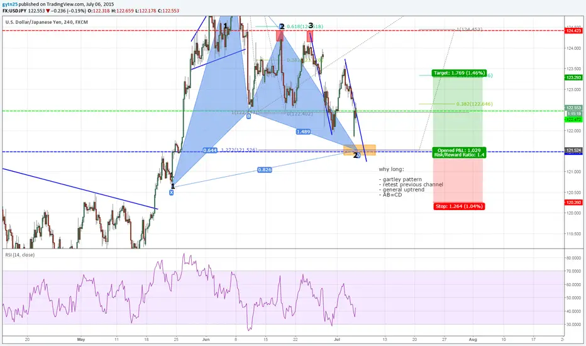
Task: Select the 0.644 ratio label
Action: pyautogui.click(x=210, y=150)
